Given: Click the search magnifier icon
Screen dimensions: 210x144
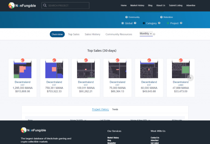Looking at the screenshot, I should tap(45, 5).
